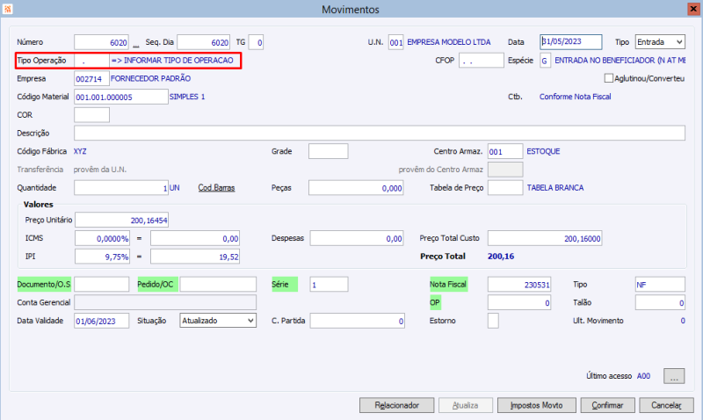Select the Data Validade field

(102, 321)
